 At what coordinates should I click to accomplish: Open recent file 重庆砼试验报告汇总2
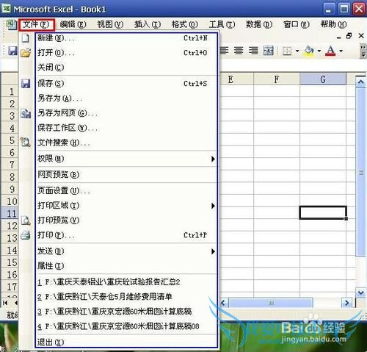tap(126, 282)
